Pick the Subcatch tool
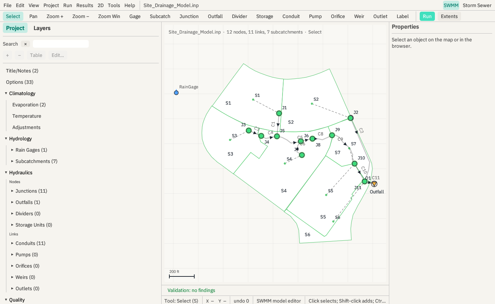Viewport: 495px width, 304px height. coord(160,16)
